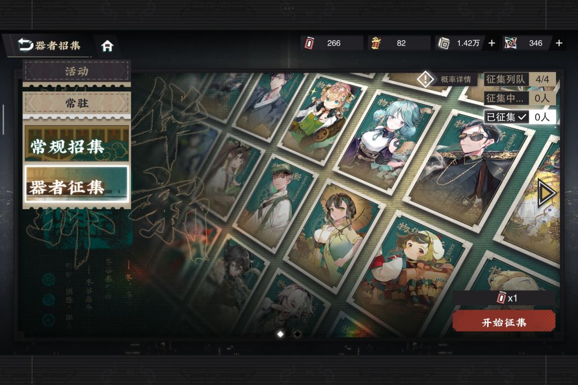Screen dimensions: 578x385
Task: Select the 器者征集 banner
Action: click(x=77, y=184)
